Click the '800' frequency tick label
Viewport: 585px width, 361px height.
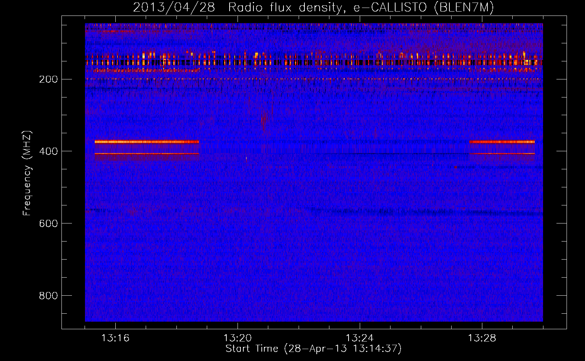48,296
